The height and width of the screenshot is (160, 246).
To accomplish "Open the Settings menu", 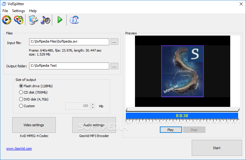I will point(19,11).
